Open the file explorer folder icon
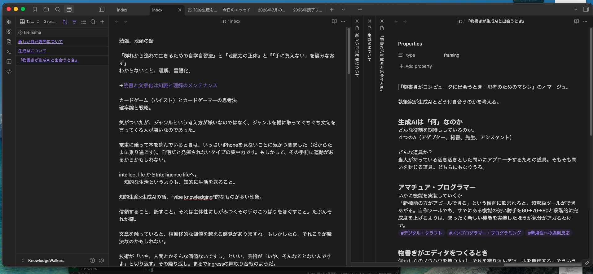This screenshot has width=593, height=274. tap(46, 9)
